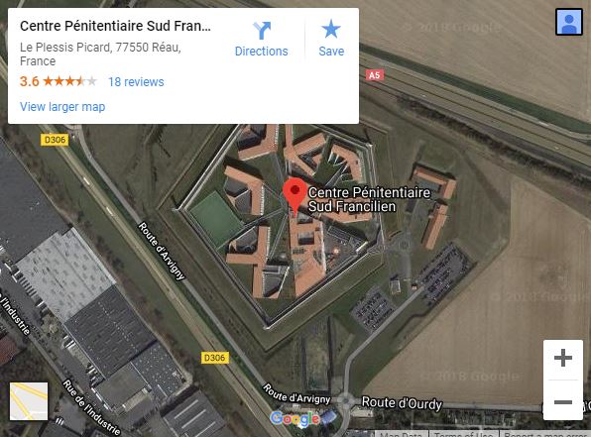Click the Centre Pénitentiaire Sud Fran… title
The image size is (591, 437).
[x=115, y=26]
